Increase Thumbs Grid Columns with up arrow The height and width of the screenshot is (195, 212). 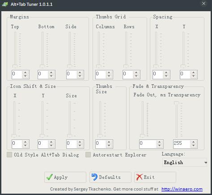click(x=109, y=73)
